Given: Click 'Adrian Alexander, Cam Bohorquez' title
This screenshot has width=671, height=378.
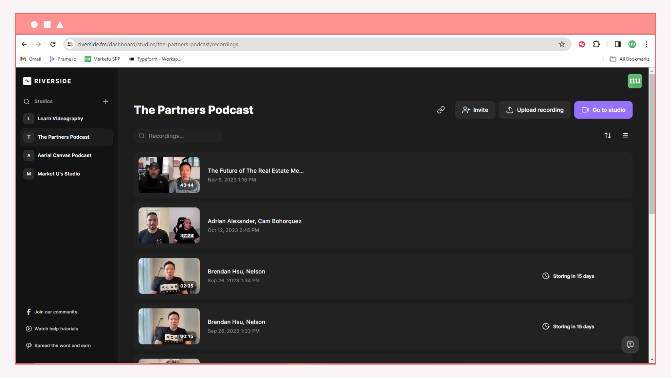Looking at the screenshot, I should (254, 221).
